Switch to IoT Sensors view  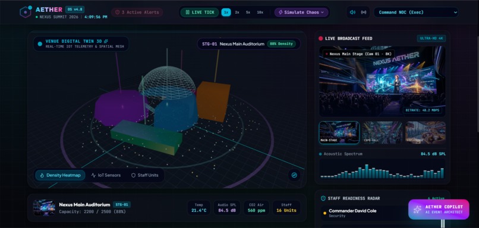106,175
